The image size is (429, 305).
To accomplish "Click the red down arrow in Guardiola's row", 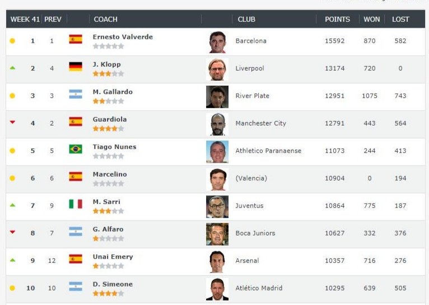I will (12, 122).
